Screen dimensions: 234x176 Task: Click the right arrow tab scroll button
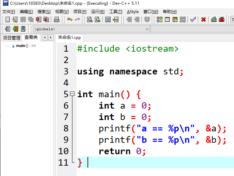click(51, 38)
